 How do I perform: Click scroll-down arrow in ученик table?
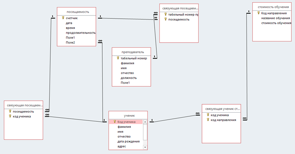[x=145, y=147]
